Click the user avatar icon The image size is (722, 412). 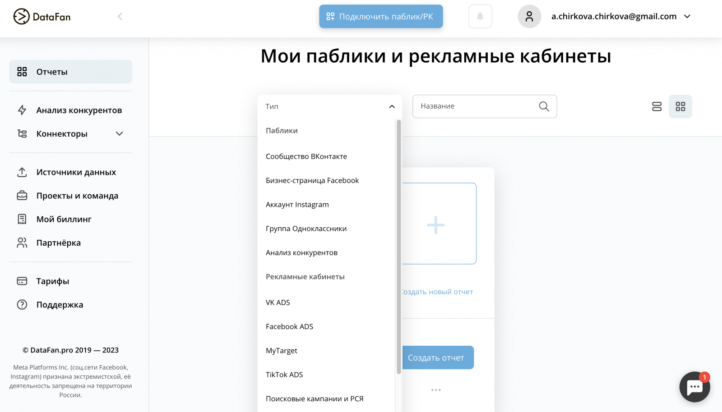(x=529, y=17)
